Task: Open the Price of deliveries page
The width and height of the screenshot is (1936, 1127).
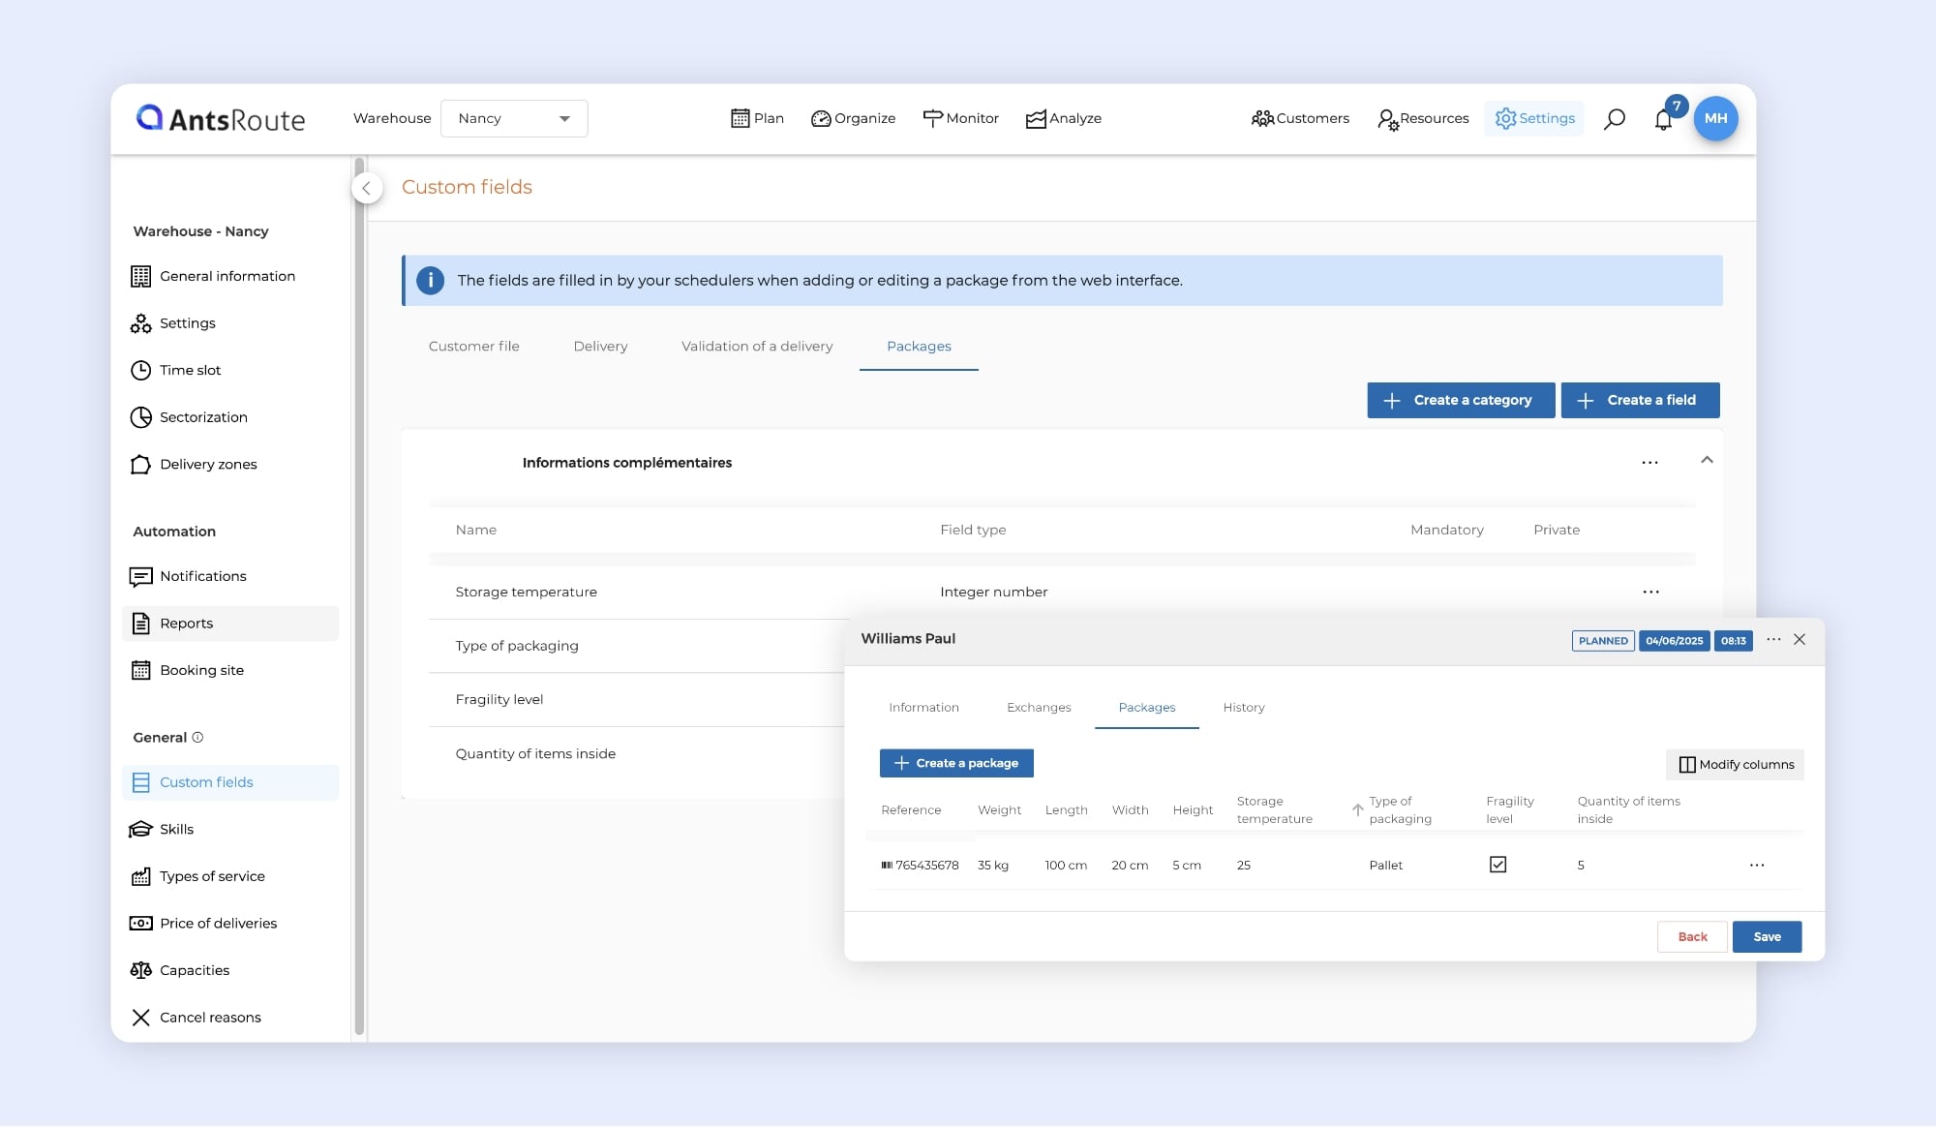Action: click(x=218, y=924)
